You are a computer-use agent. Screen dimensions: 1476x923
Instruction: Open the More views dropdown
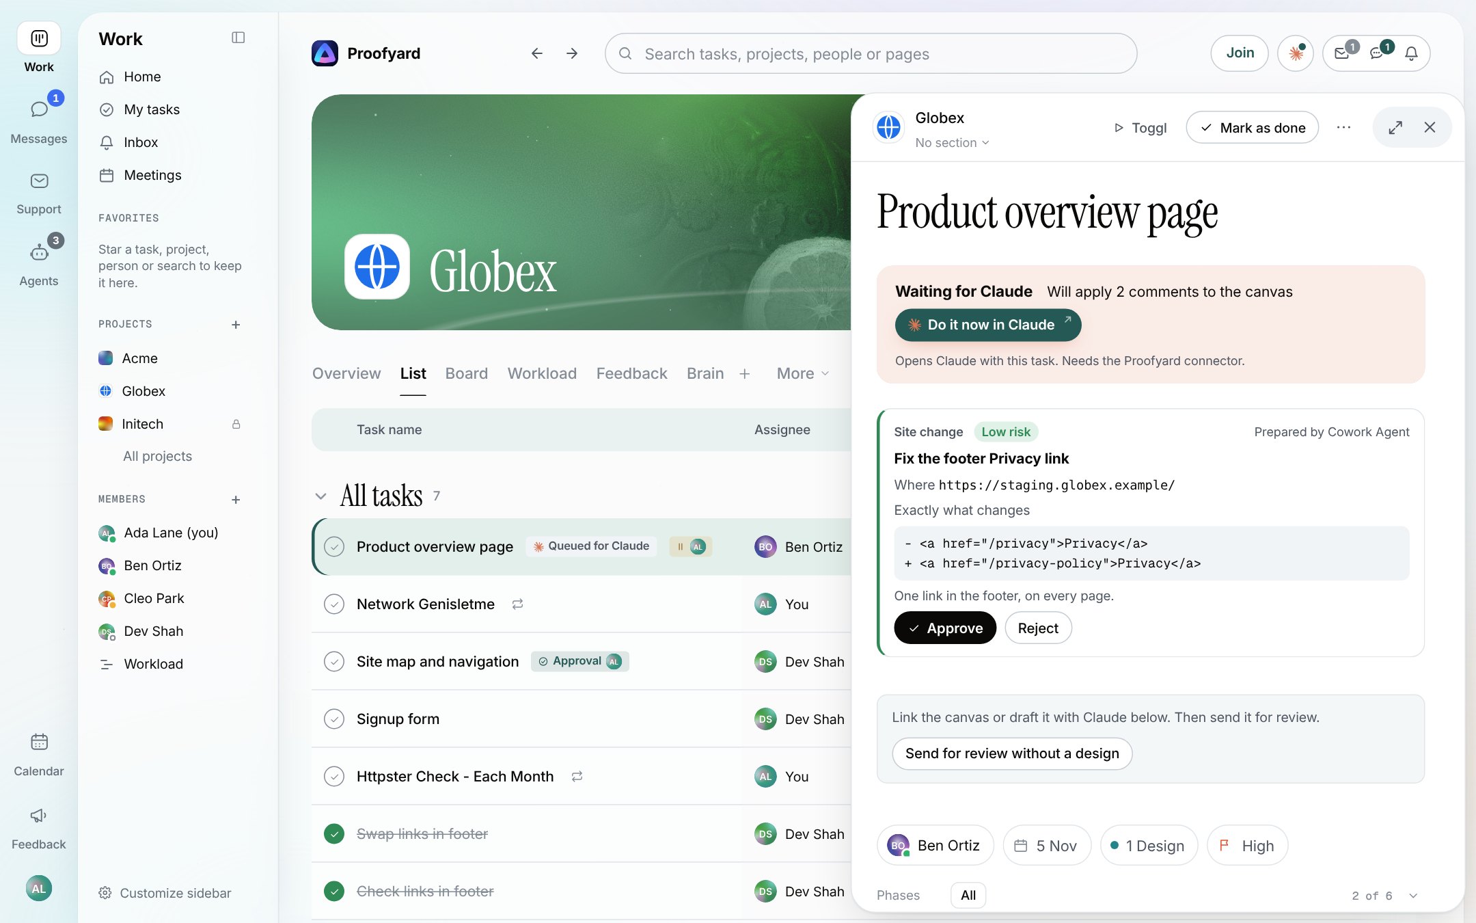tap(803, 373)
